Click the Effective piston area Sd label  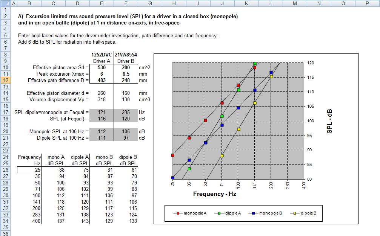61,67
